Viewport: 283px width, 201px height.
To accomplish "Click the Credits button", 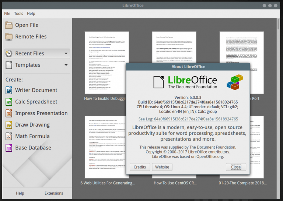I will pyautogui.click(x=140, y=167).
